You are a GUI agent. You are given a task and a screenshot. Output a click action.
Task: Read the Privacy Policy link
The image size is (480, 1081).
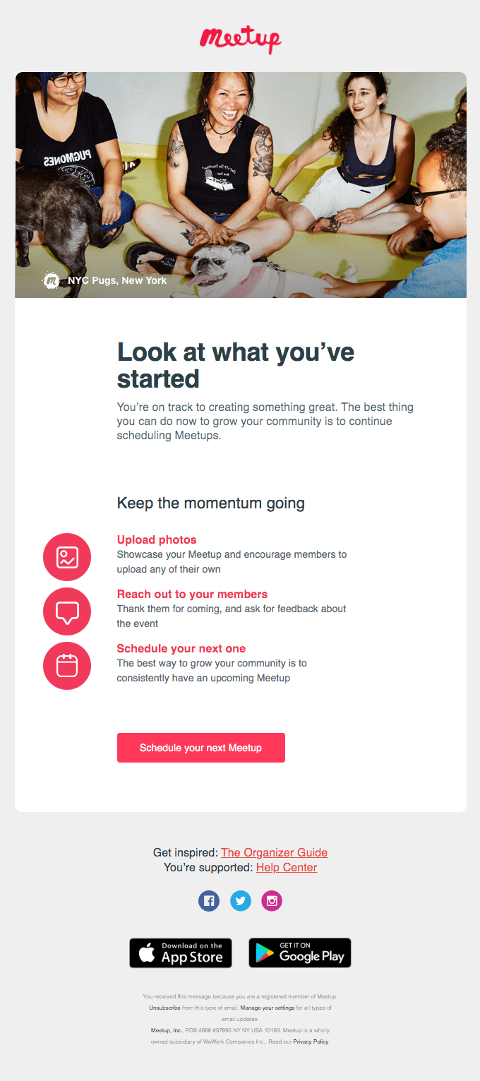(311, 1041)
